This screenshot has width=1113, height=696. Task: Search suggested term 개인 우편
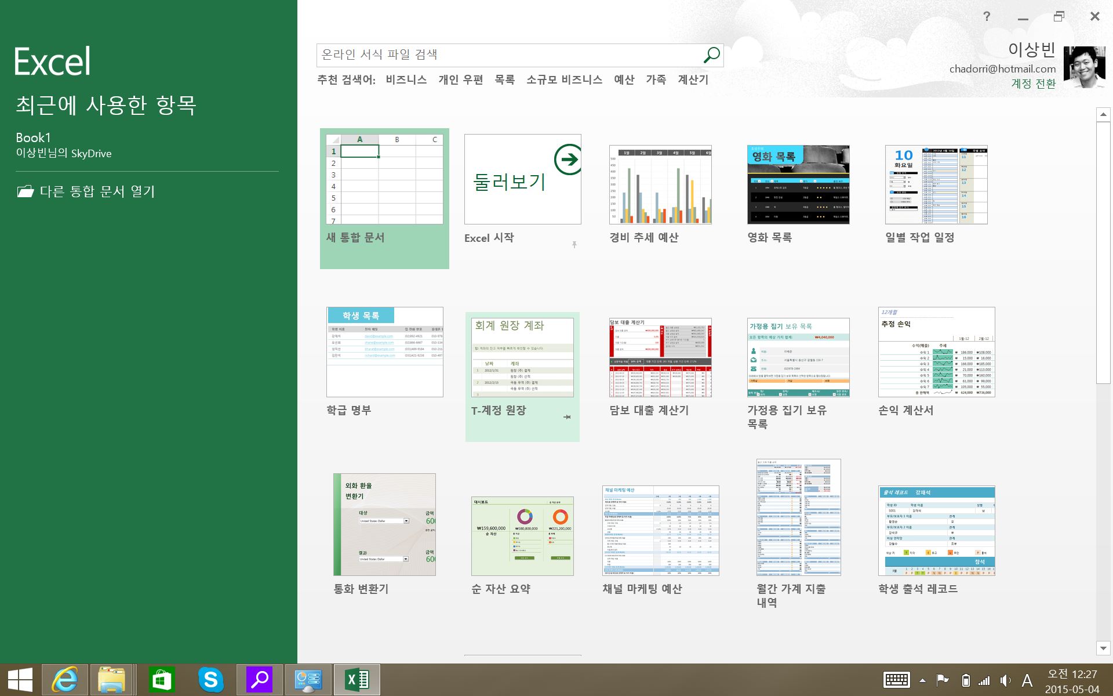(x=461, y=80)
